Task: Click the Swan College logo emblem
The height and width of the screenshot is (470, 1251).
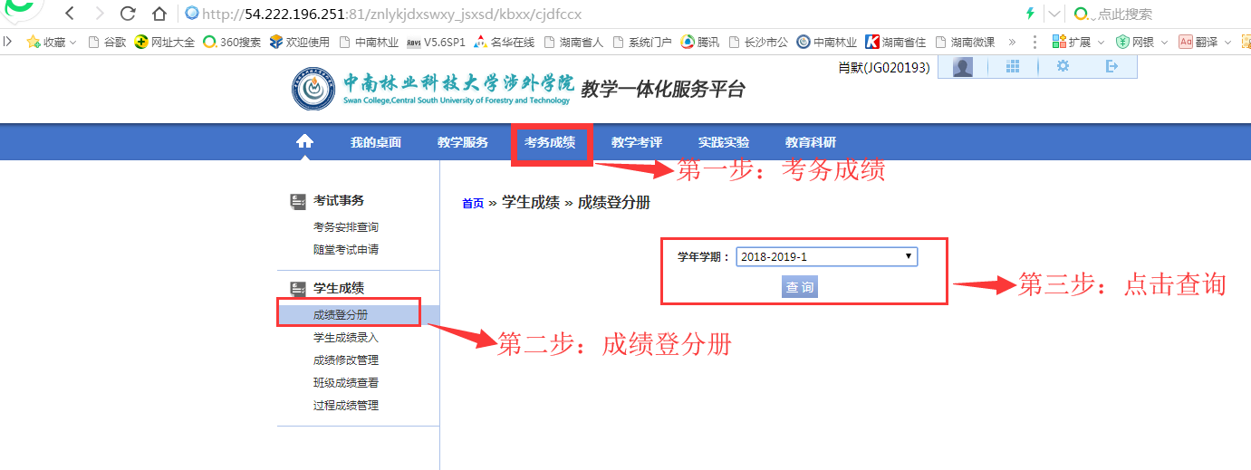Action: 313,89
